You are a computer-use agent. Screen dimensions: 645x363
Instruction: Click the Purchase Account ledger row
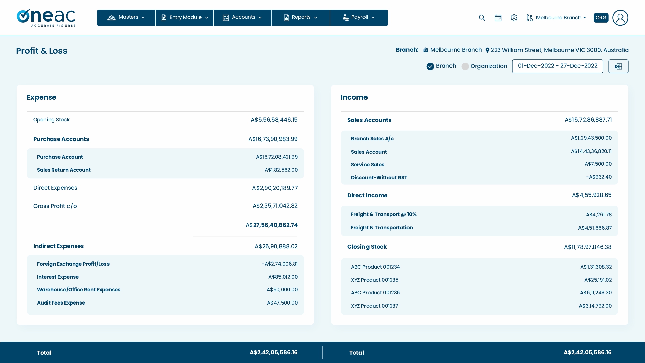point(60,157)
